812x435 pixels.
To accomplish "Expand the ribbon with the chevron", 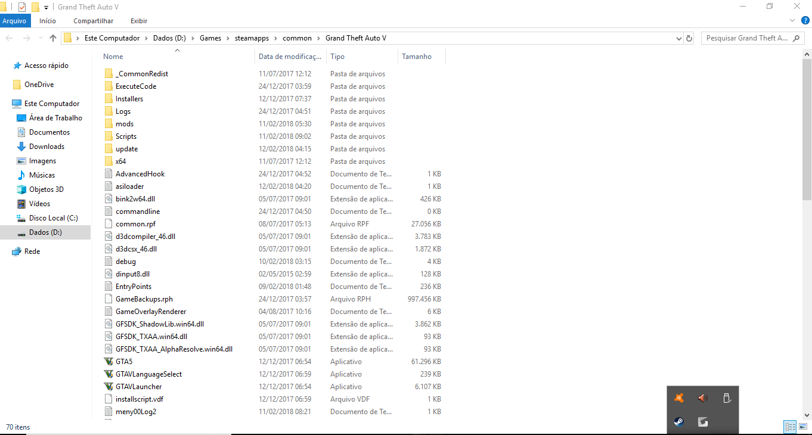I will click(x=792, y=20).
